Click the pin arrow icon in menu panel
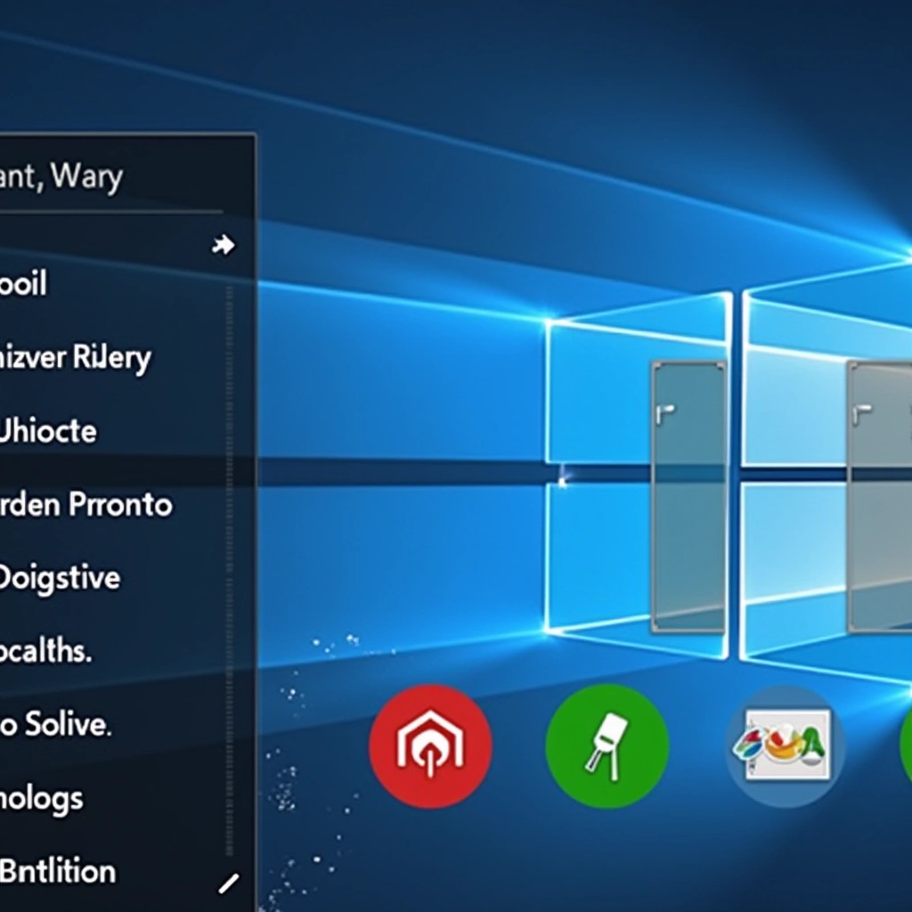The image size is (912, 912). point(224,245)
